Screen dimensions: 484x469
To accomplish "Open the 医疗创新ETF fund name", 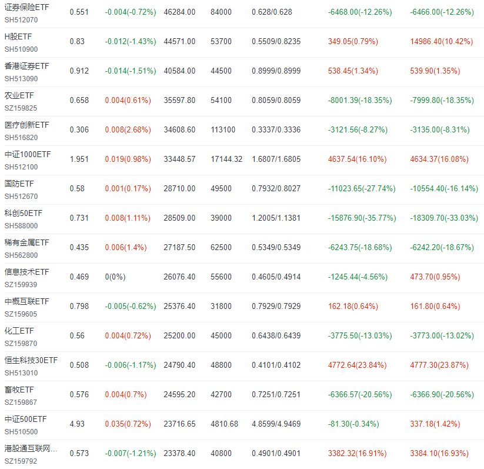I will click(27, 125).
